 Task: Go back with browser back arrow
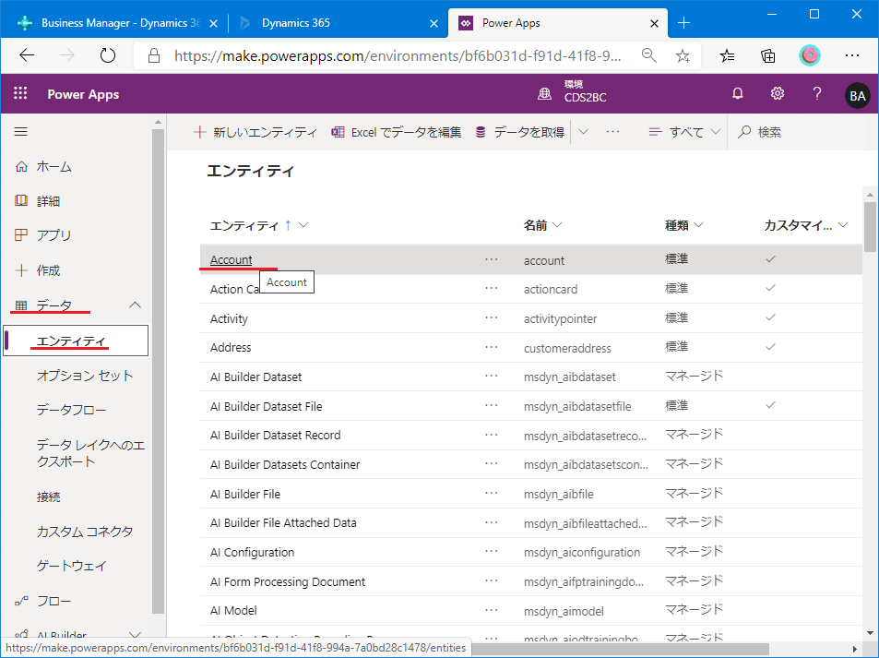27,55
